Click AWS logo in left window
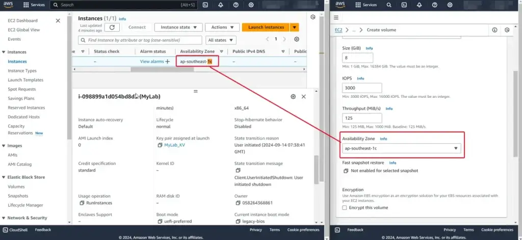 [x=9, y=5]
